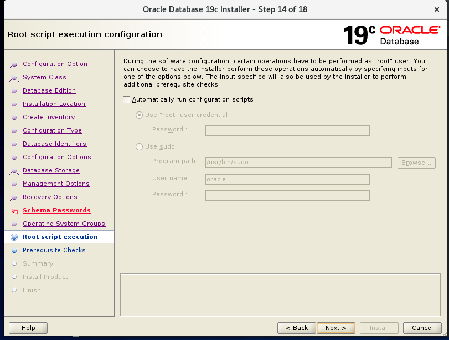Screen dimensions: 449x340
Task: Select Root script execution step
Action: point(60,237)
